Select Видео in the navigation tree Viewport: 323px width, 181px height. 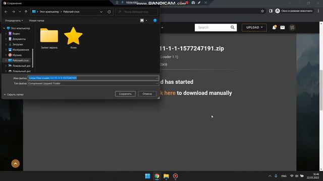click(16, 34)
